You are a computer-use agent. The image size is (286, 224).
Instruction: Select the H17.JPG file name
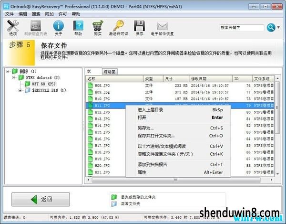[102, 146]
